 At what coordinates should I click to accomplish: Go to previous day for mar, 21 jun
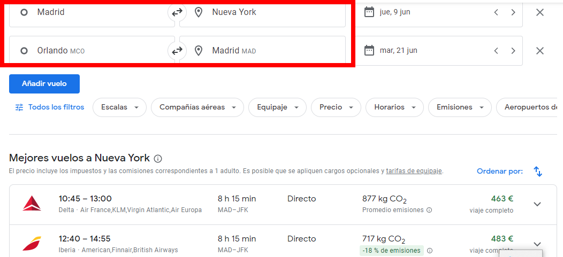(x=496, y=51)
